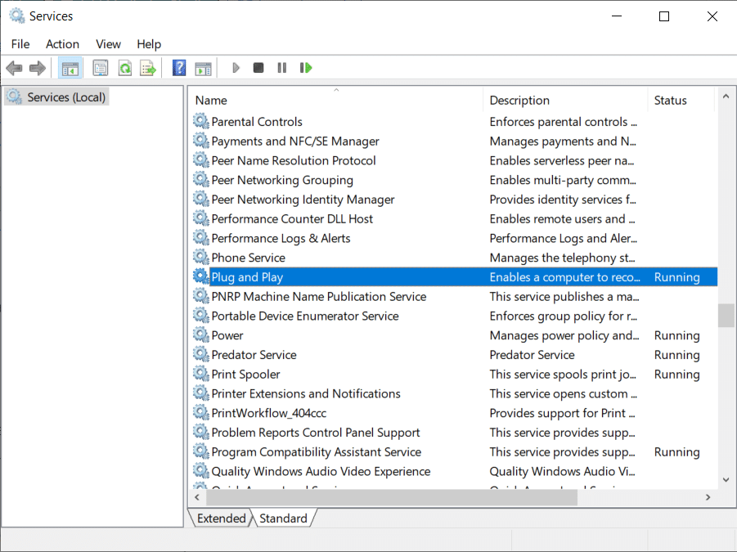Viewport: 737px width, 552px height.
Task: Click the Back navigation arrow
Action: [x=14, y=67]
